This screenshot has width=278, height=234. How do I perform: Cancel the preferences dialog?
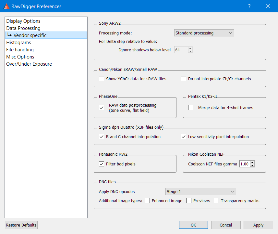[x=226, y=225]
